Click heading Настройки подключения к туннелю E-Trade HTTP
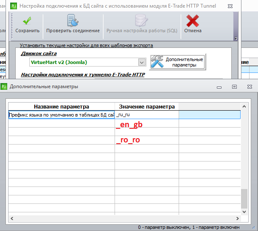 tap(83, 75)
